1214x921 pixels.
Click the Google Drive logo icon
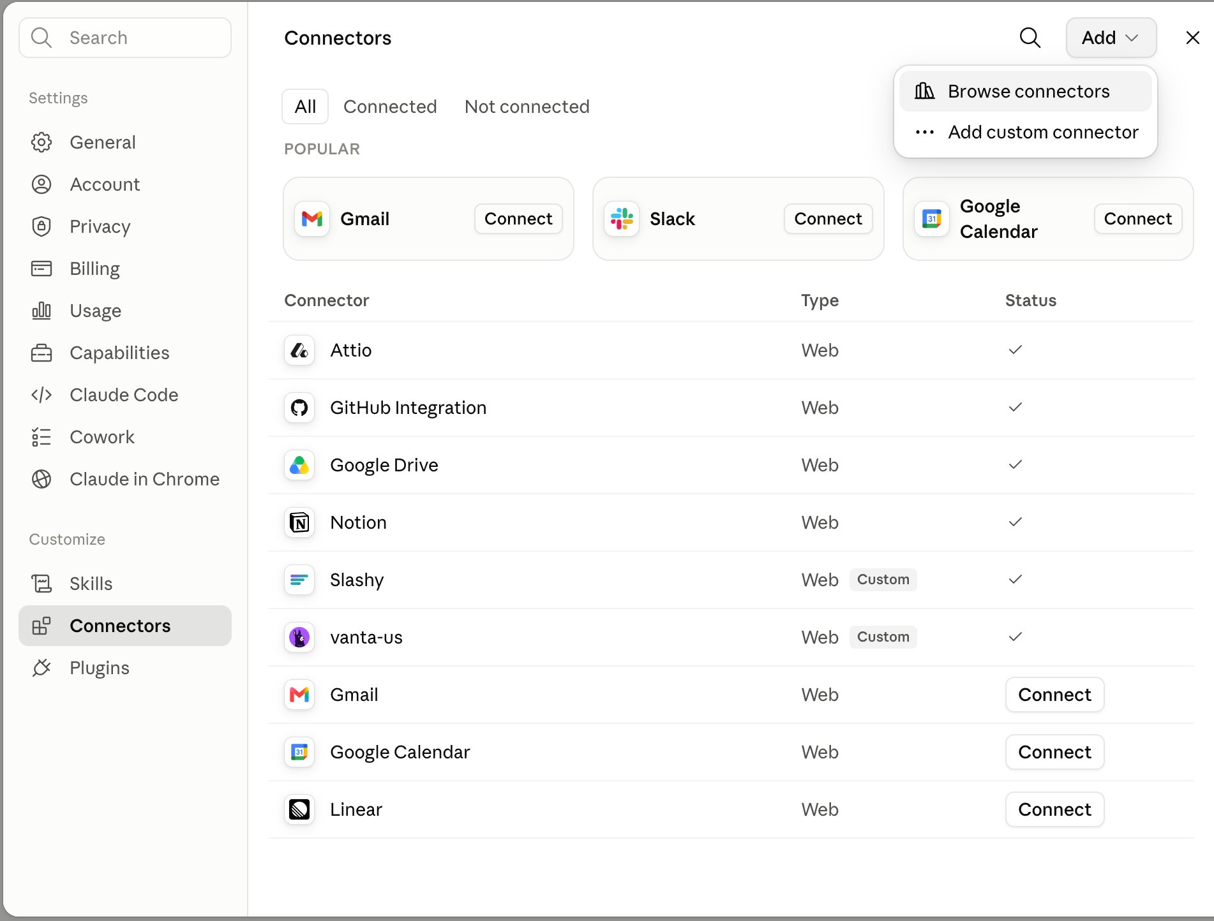tap(299, 465)
